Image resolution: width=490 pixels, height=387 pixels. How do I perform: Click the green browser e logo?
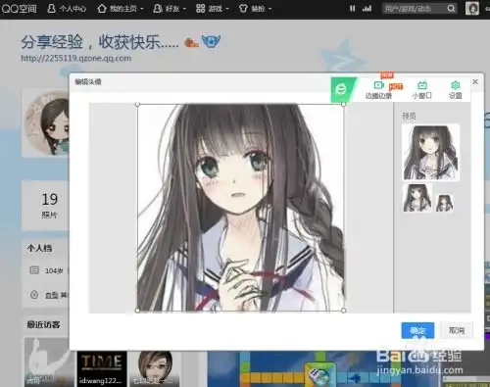coord(341,89)
